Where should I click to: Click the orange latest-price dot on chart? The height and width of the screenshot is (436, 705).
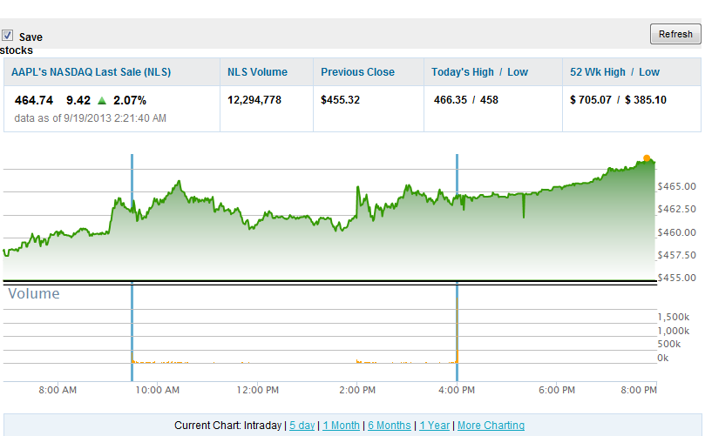pos(647,158)
